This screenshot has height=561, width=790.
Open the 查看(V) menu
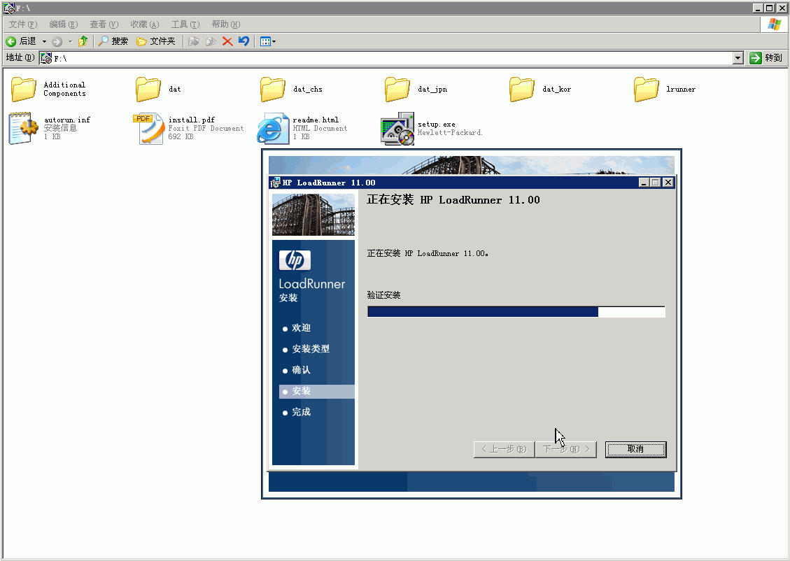[104, 24]
